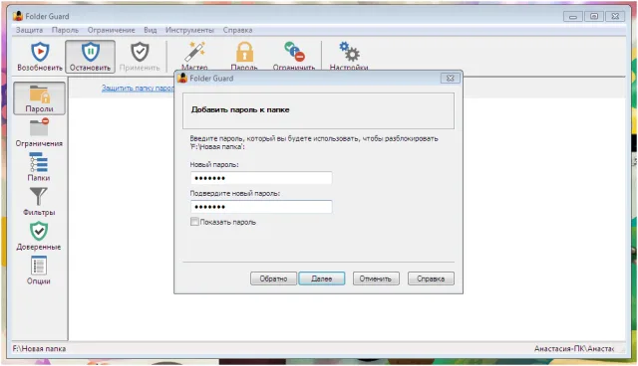The height and width of the screenshot is (366, 638).
Task: Follow the Защитить папку паролем link
Action: pyautogui.click(x=138, y=88)
